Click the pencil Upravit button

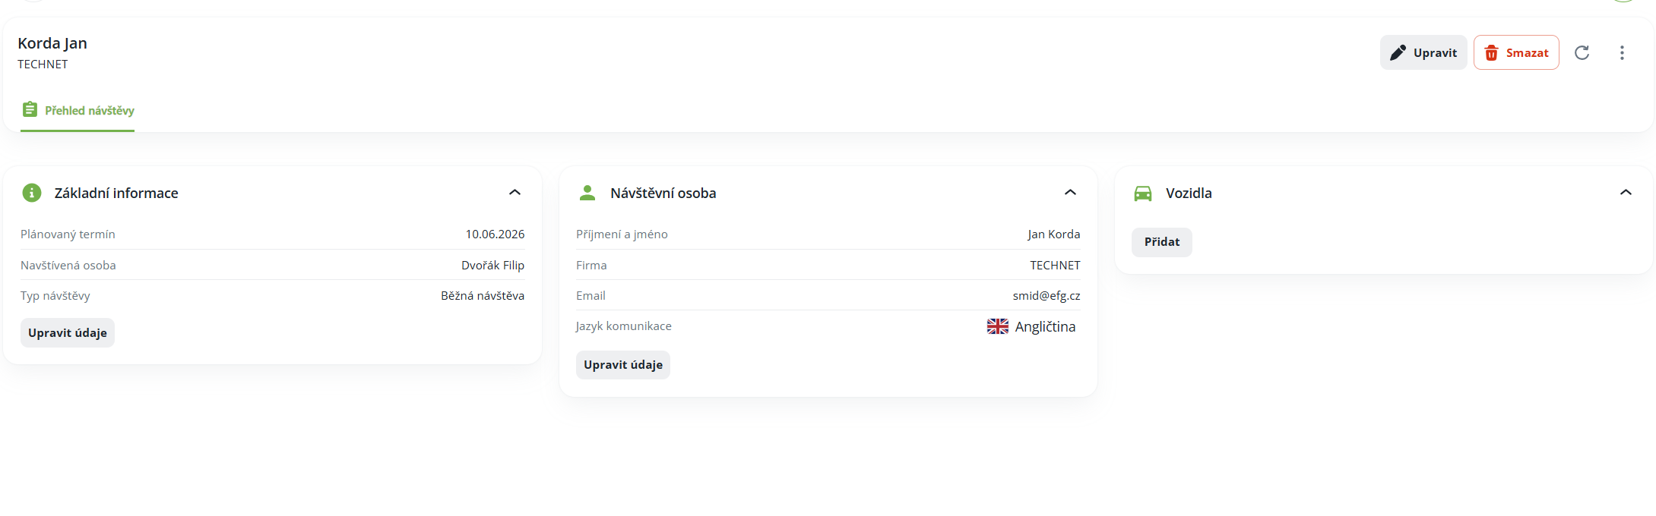point(1423,52)
